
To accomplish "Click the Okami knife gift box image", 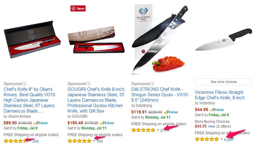I will pos(32,40).
